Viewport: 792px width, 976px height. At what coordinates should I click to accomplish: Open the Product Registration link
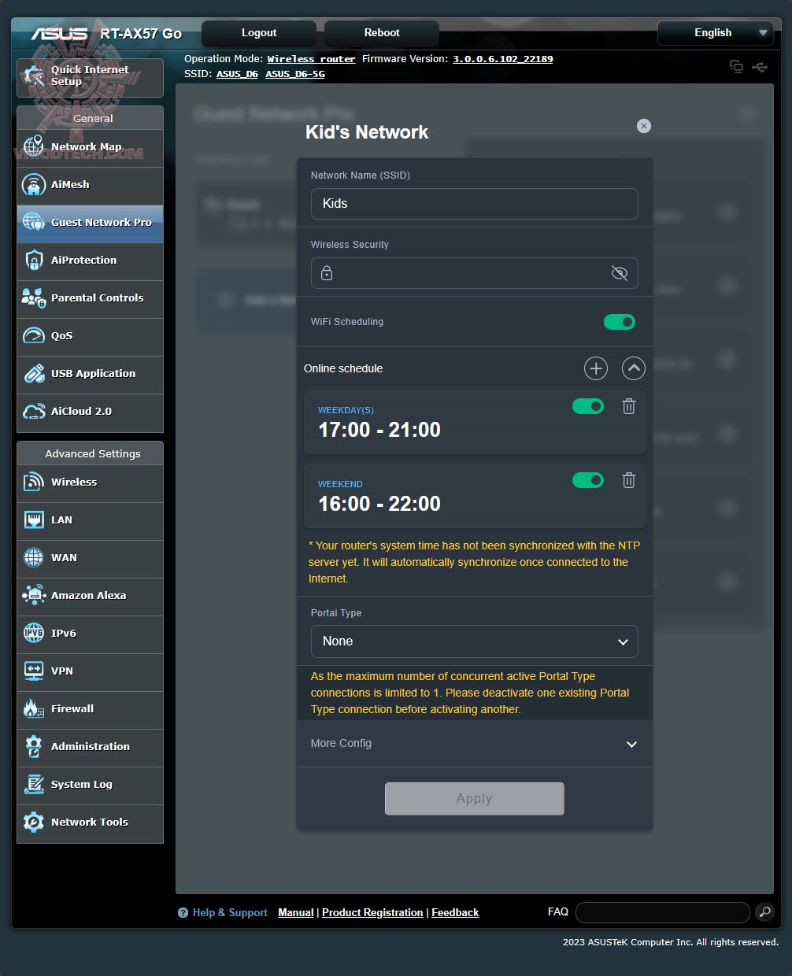(x=372, y=913)
